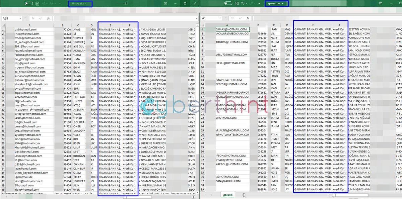Click GARANTİ BANKASI cell in garanti row 5

tap(313, 46)
